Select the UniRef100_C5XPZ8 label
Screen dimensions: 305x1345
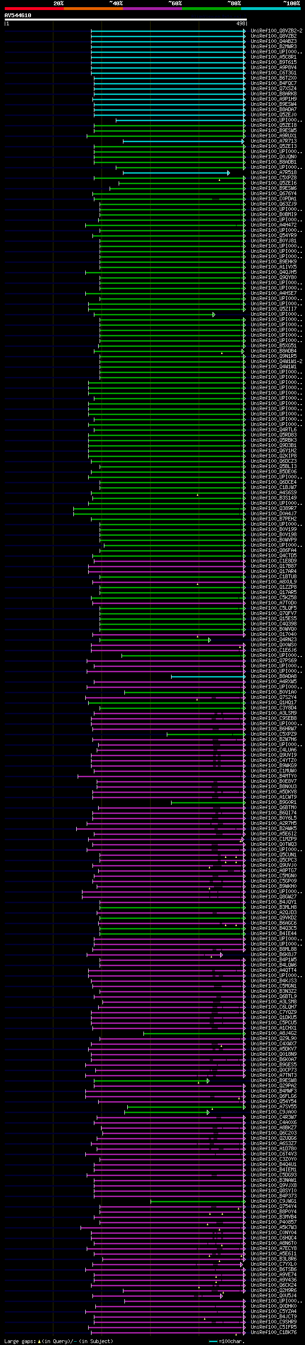click(274, 178)
